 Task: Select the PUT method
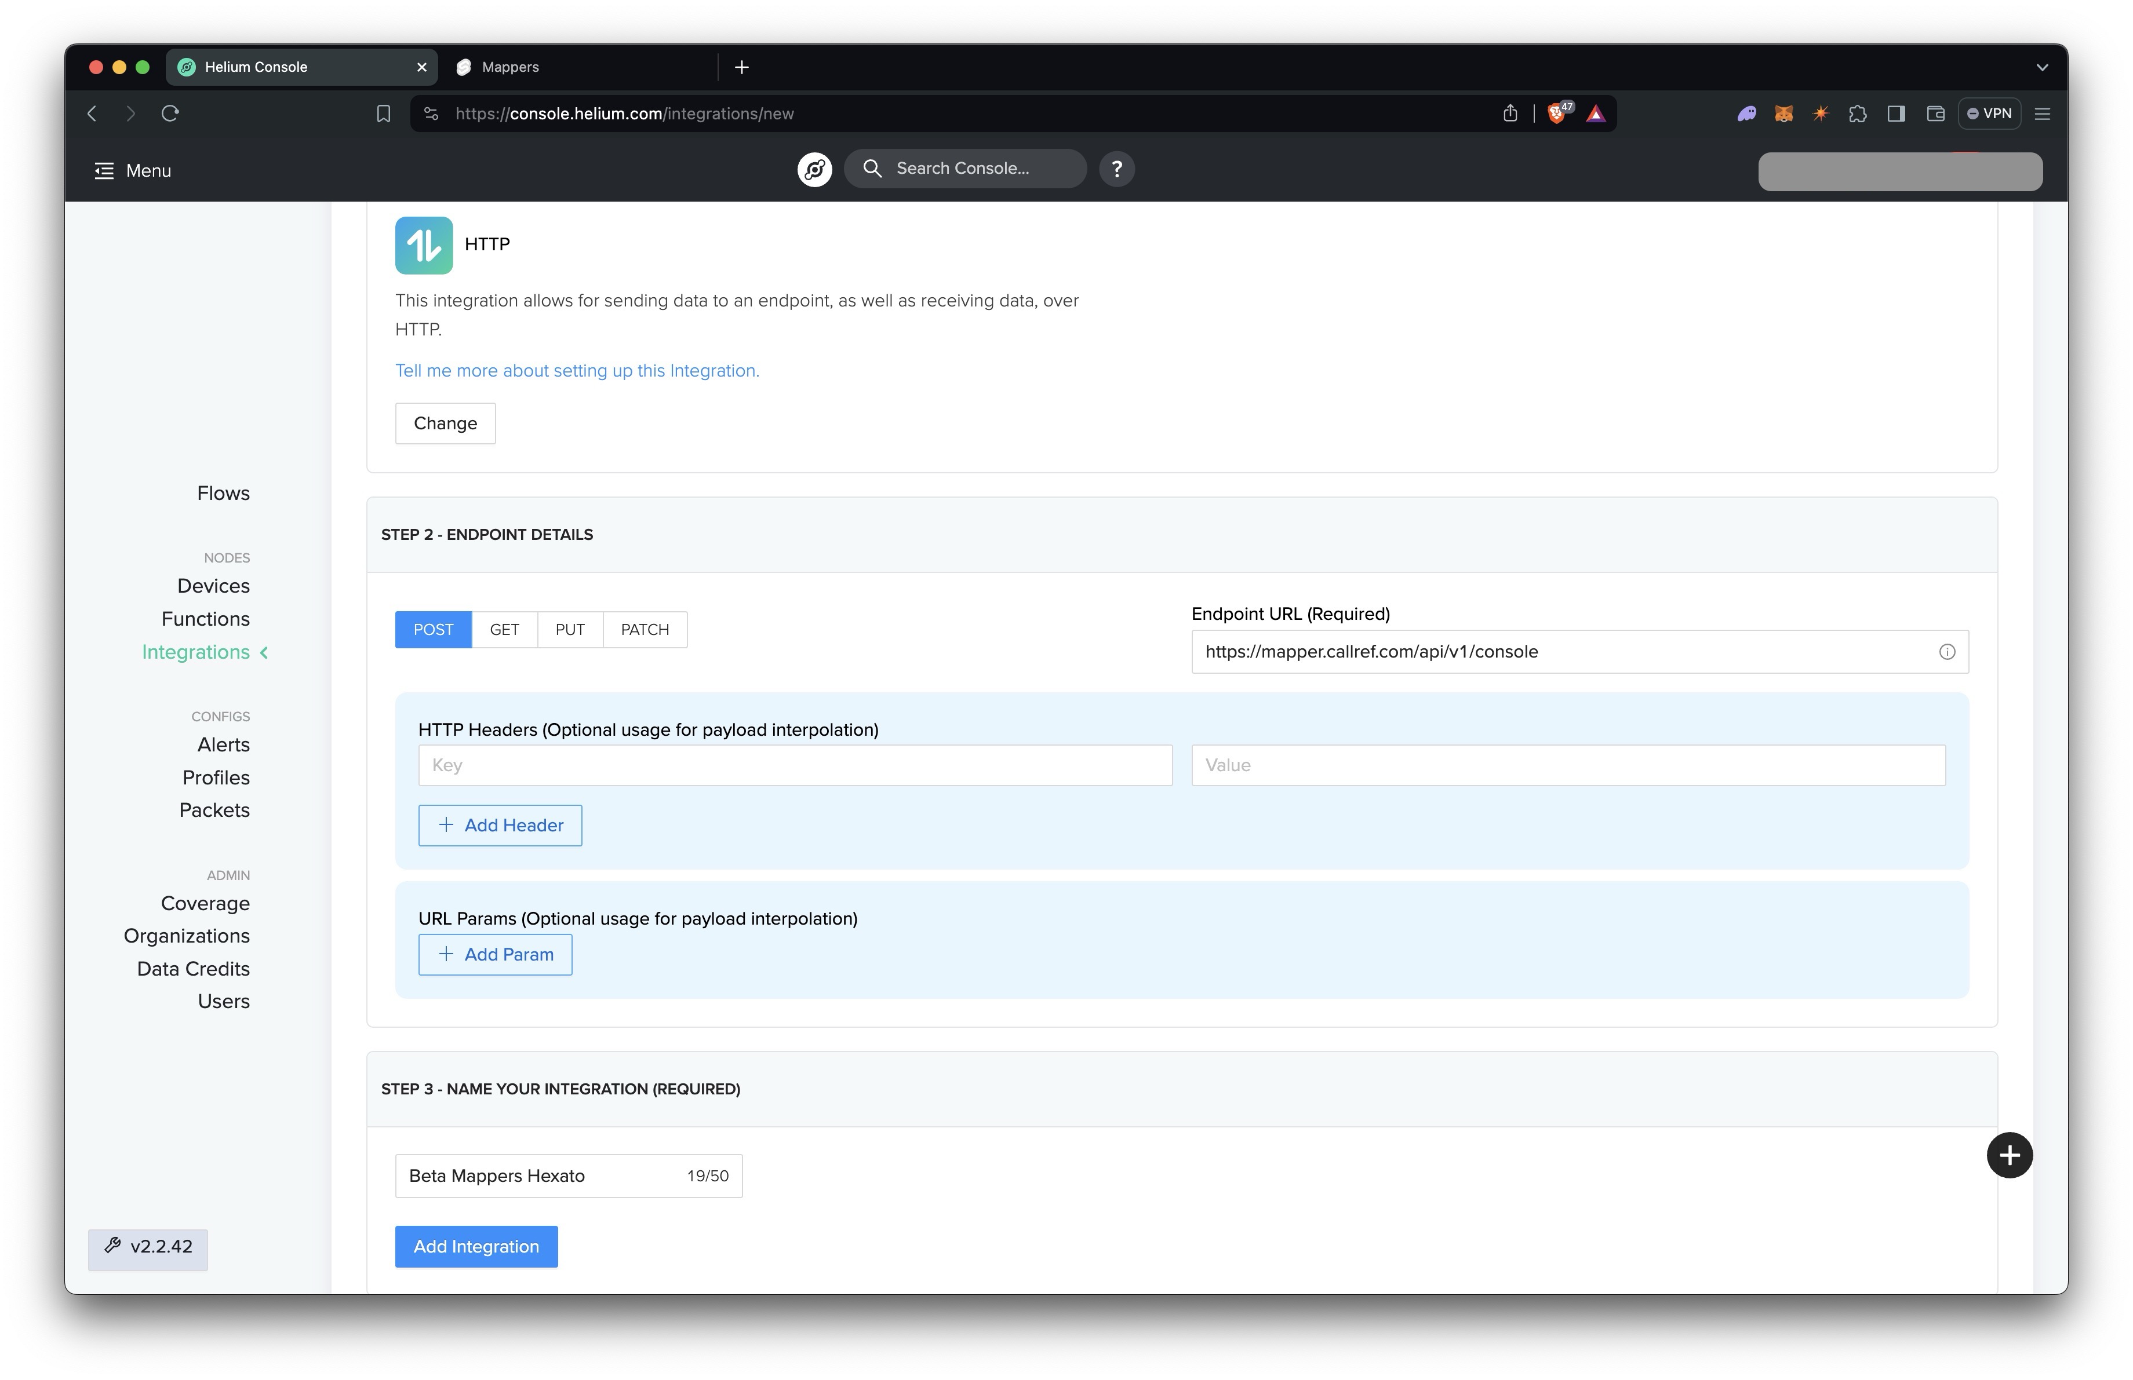[x=570, y=630]
